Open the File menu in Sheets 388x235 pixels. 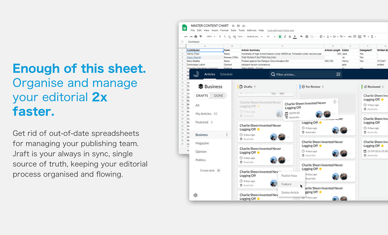[193, 31]
